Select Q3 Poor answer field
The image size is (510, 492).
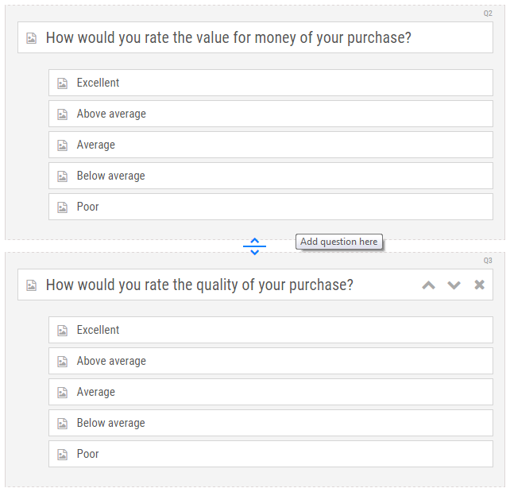click(x=271, y=454)
